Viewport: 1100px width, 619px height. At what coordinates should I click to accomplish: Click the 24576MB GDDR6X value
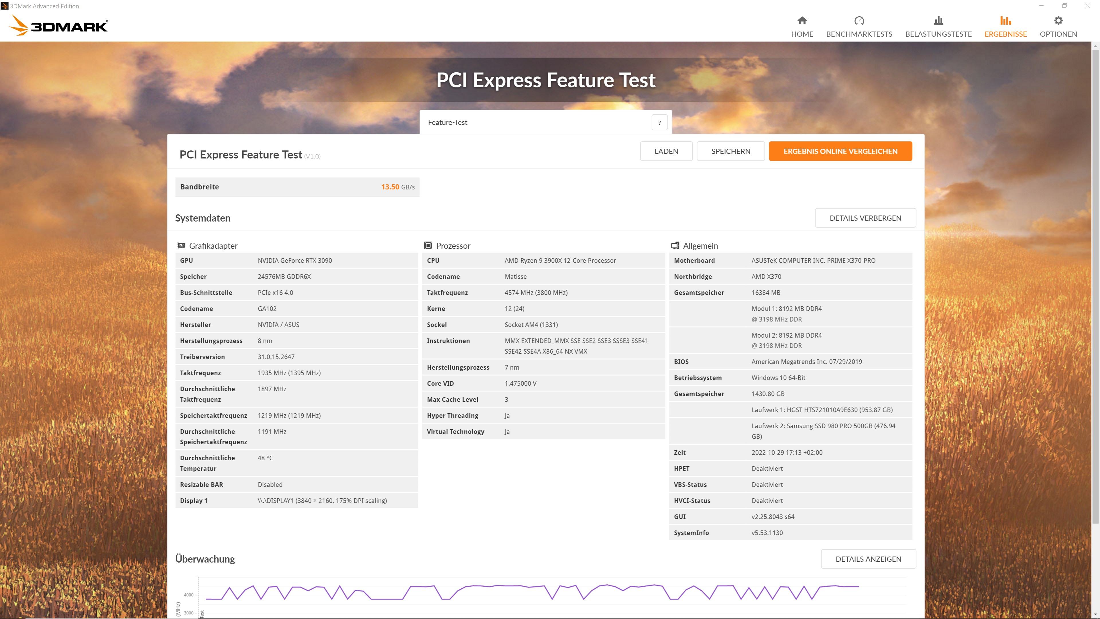tap(284, 276)
